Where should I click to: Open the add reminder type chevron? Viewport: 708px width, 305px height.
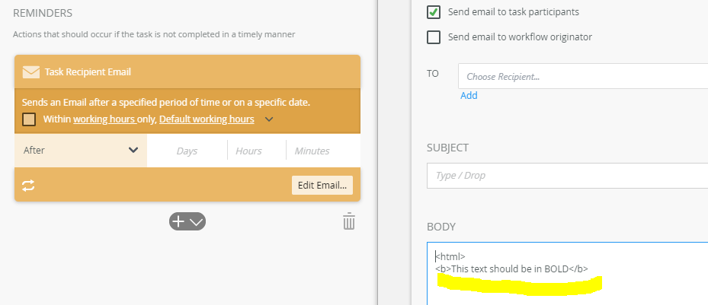[197, 221]
